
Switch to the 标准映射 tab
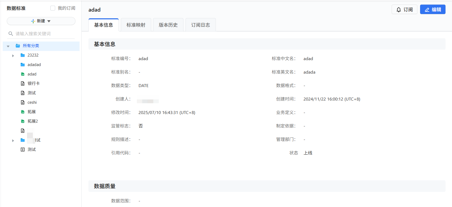pyautogui.click(x=136, y=25)
